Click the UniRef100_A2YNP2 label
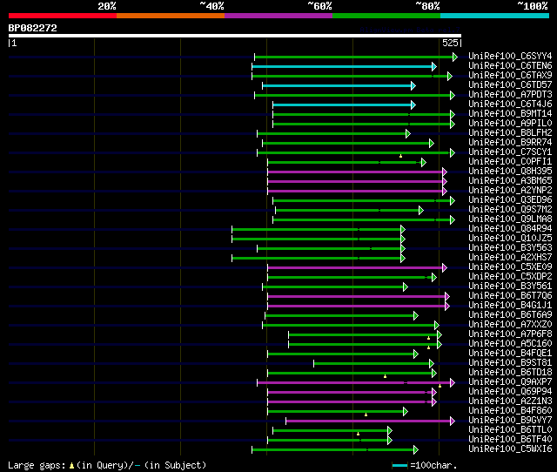This screenshot has height=472, width=557. tap(510, 191)
